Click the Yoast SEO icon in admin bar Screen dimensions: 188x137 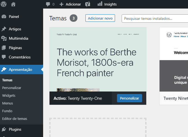pyautogui.click(x=88, y=4)
